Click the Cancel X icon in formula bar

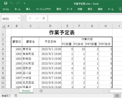click(x=30, y=18)
